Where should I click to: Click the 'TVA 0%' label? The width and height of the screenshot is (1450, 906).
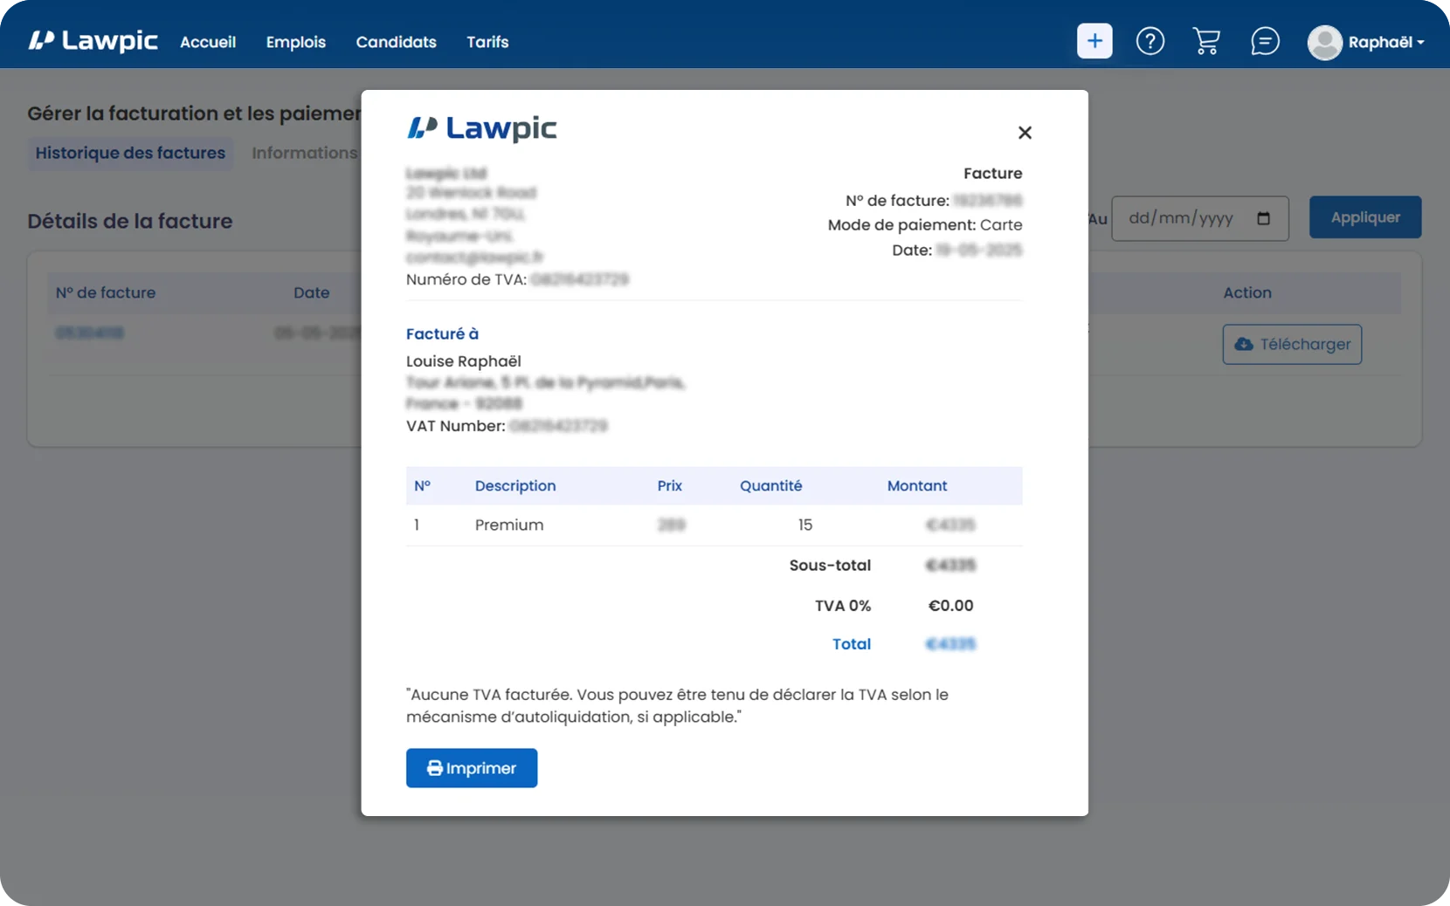point(843,606)
